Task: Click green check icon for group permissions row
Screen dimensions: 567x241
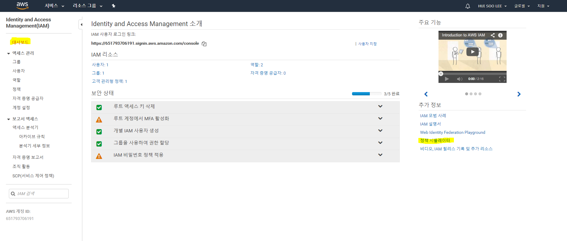Action: click(x=99, y=144)
